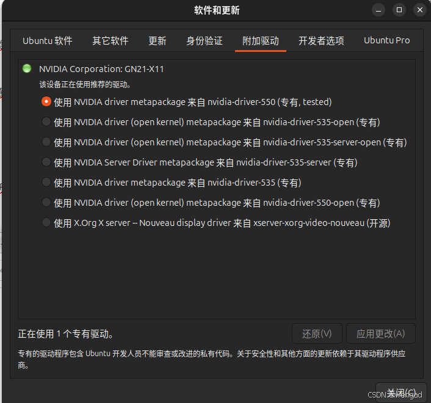Close the 软件和更新 window with X
431x403 pixels.
tap(420, 10)
